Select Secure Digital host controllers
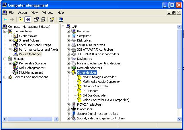Screen dimensions: 184x130 click(x=97, y=114)
